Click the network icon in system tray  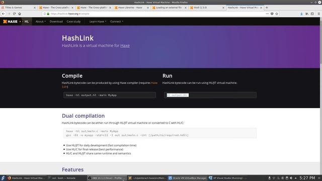click(274, 178)
